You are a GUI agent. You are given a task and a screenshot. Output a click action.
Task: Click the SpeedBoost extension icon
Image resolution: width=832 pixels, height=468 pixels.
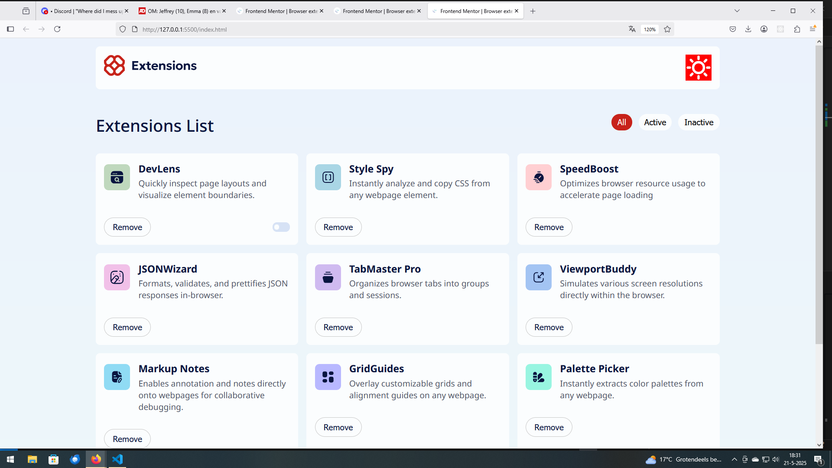click(538, 177)
